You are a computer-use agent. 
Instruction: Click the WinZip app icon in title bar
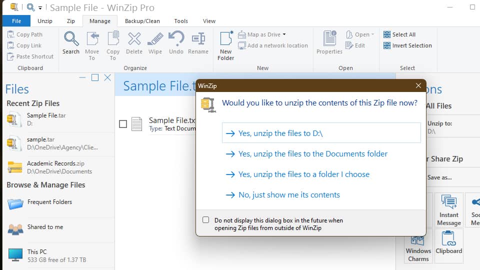pyautogui.click(x=14, y=6)
